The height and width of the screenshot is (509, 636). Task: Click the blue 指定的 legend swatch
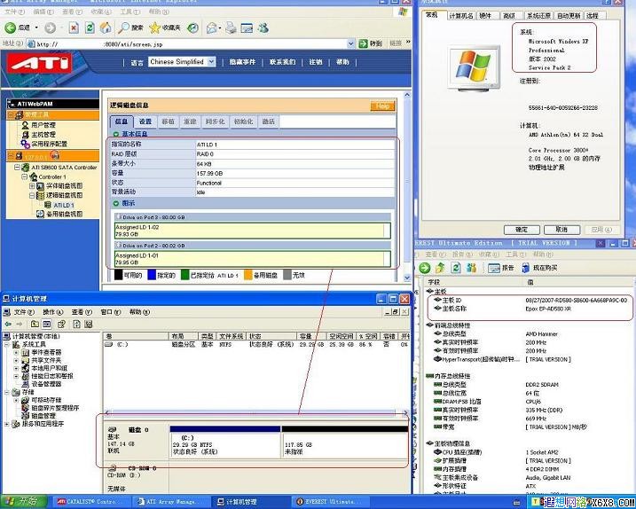(152, 275)
